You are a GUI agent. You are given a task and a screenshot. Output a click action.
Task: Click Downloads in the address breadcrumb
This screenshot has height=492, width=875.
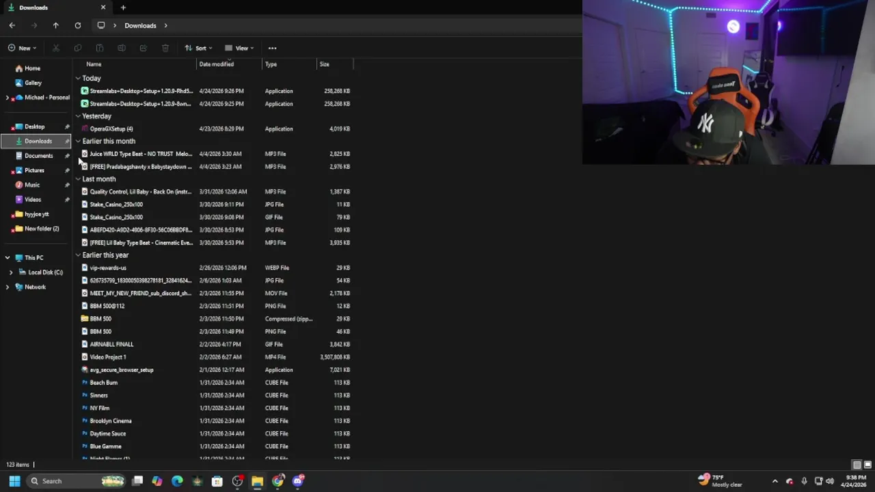140,25
